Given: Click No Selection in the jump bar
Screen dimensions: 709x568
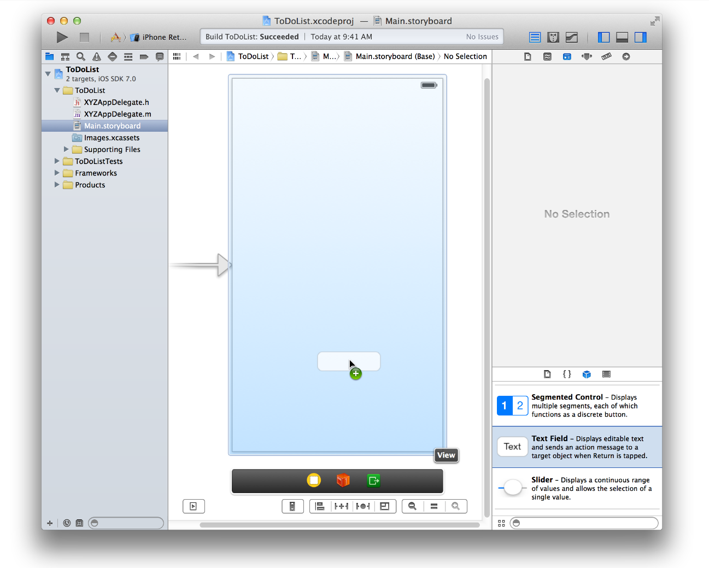Looking at the screenshot, I should [465, 56].
